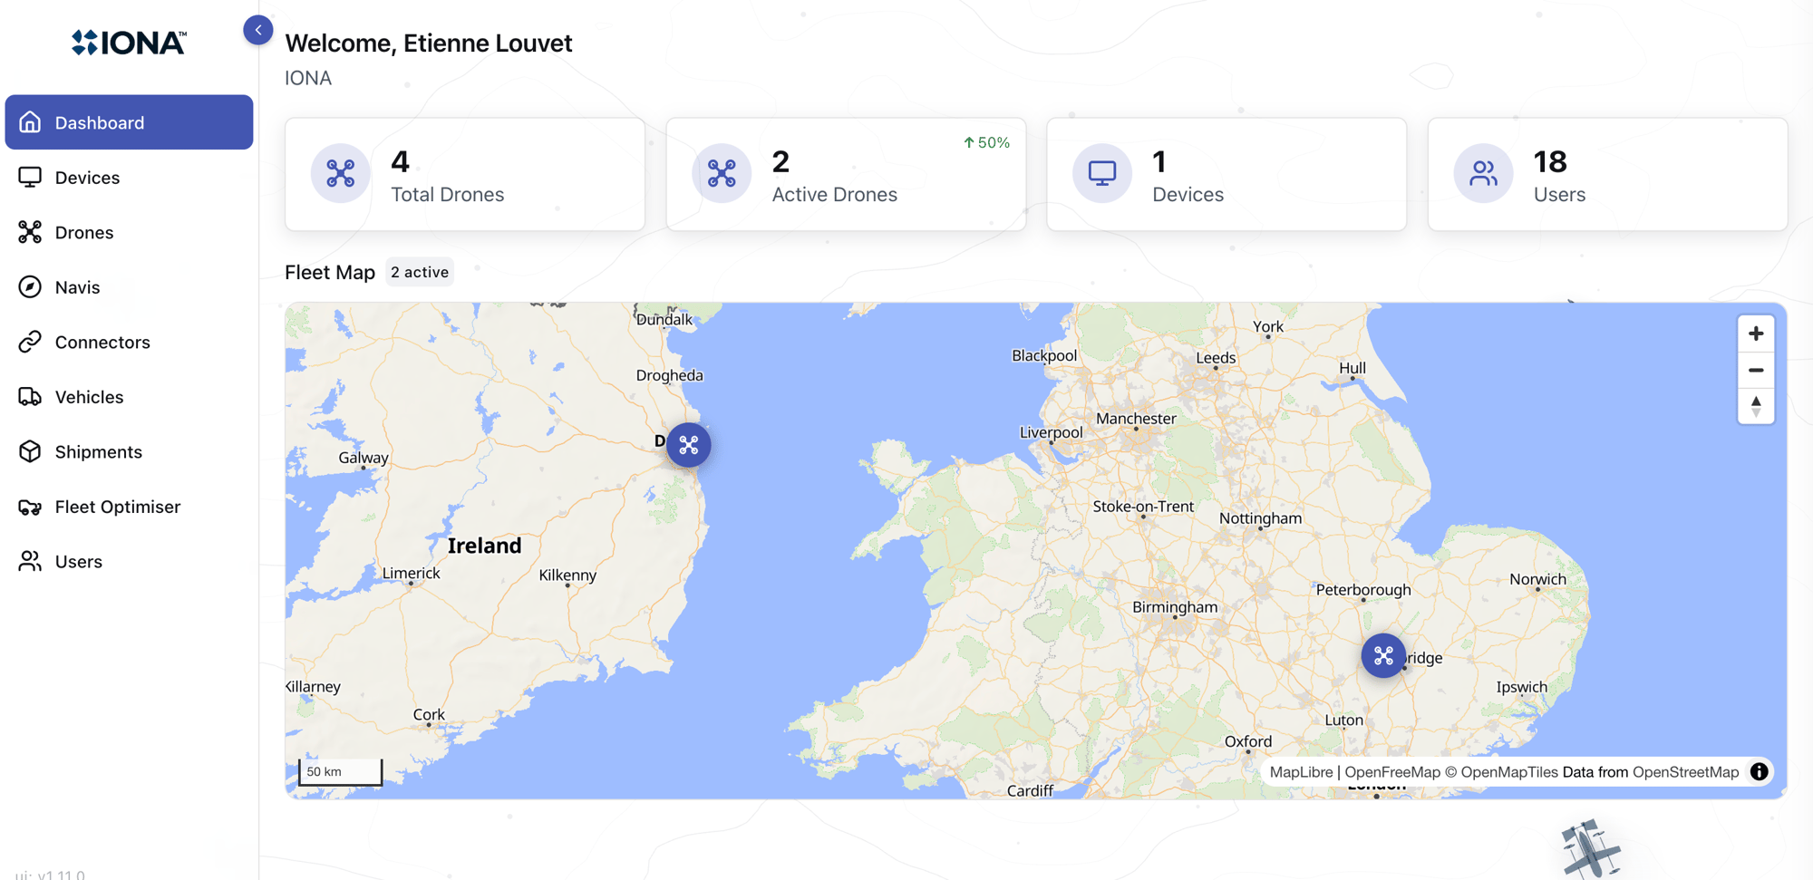The image size is (1813, 880).
Task: Collapse the sidebar with the chevron button
Action: click(258, 30)
